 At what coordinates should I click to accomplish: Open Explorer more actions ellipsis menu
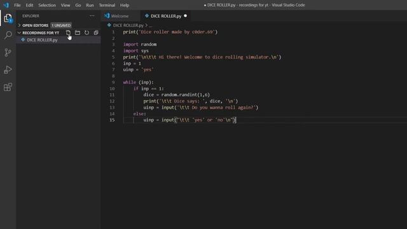tap(92, 16)
